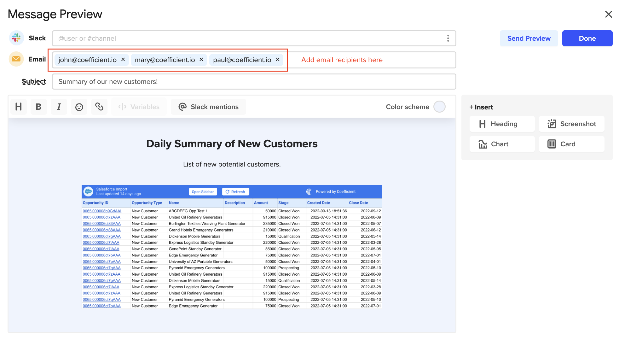Close the Message Preview dialog

609,14
